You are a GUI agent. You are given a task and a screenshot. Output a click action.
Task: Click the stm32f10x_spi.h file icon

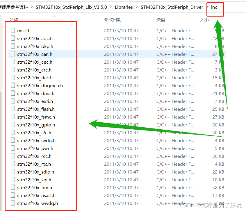point(13,179)
